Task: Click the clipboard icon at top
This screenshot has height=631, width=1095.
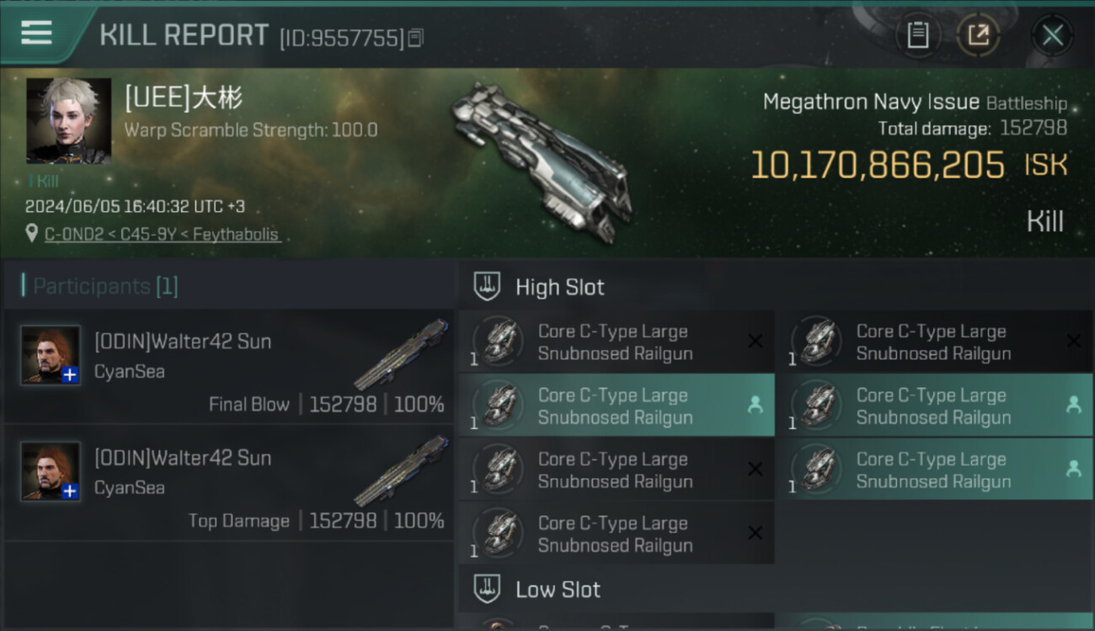Action: tap(918, 35)
